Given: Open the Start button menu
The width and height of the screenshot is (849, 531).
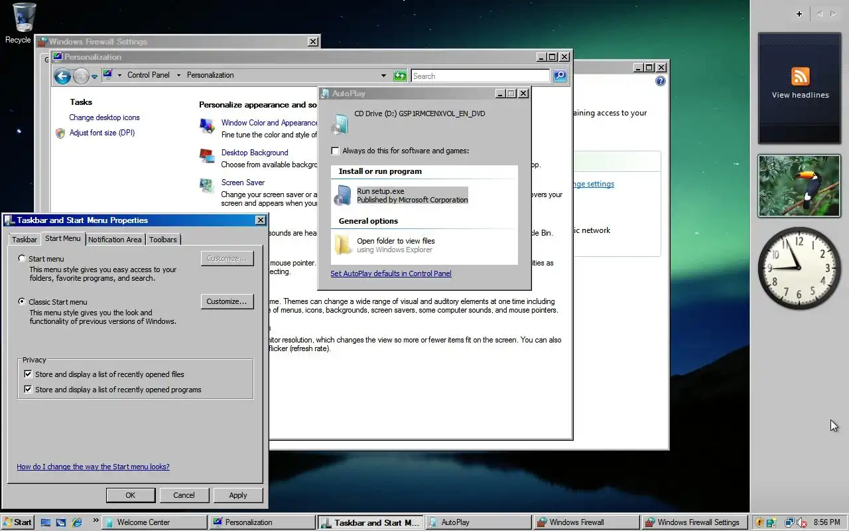Looking at the screenshot, I should point(18,522).
